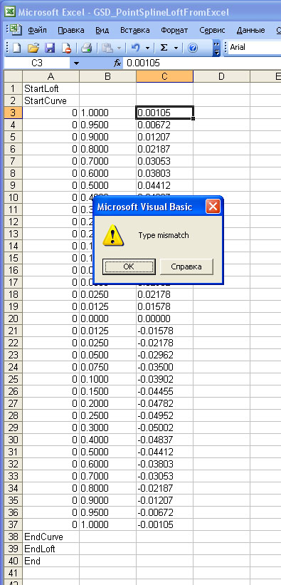Select row 40 header
Viewport: 281px width, 585px height.
13,561
